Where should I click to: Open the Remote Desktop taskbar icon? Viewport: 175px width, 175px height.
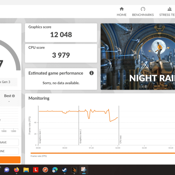(45, 170)
